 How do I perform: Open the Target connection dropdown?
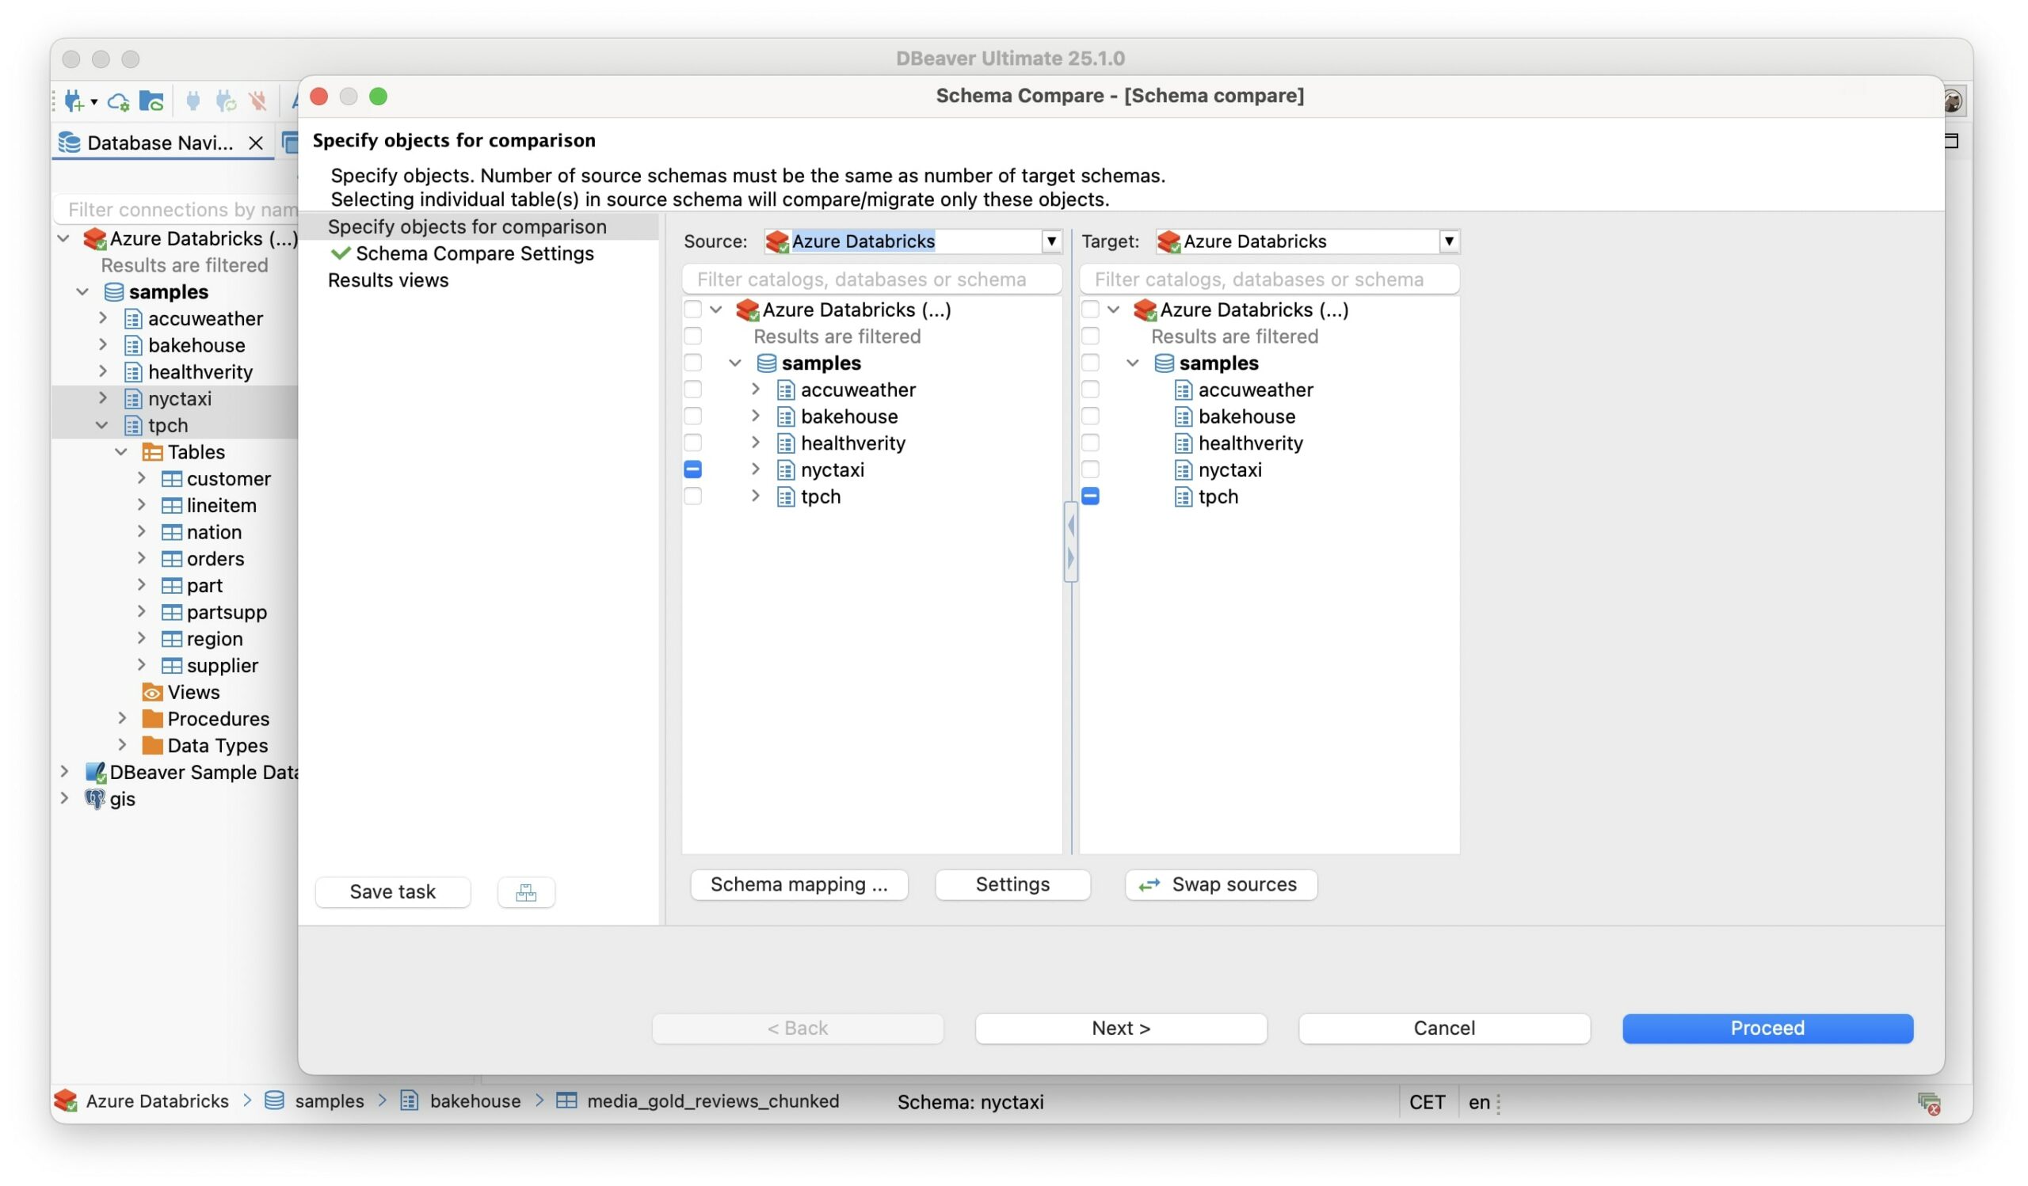1449,241
